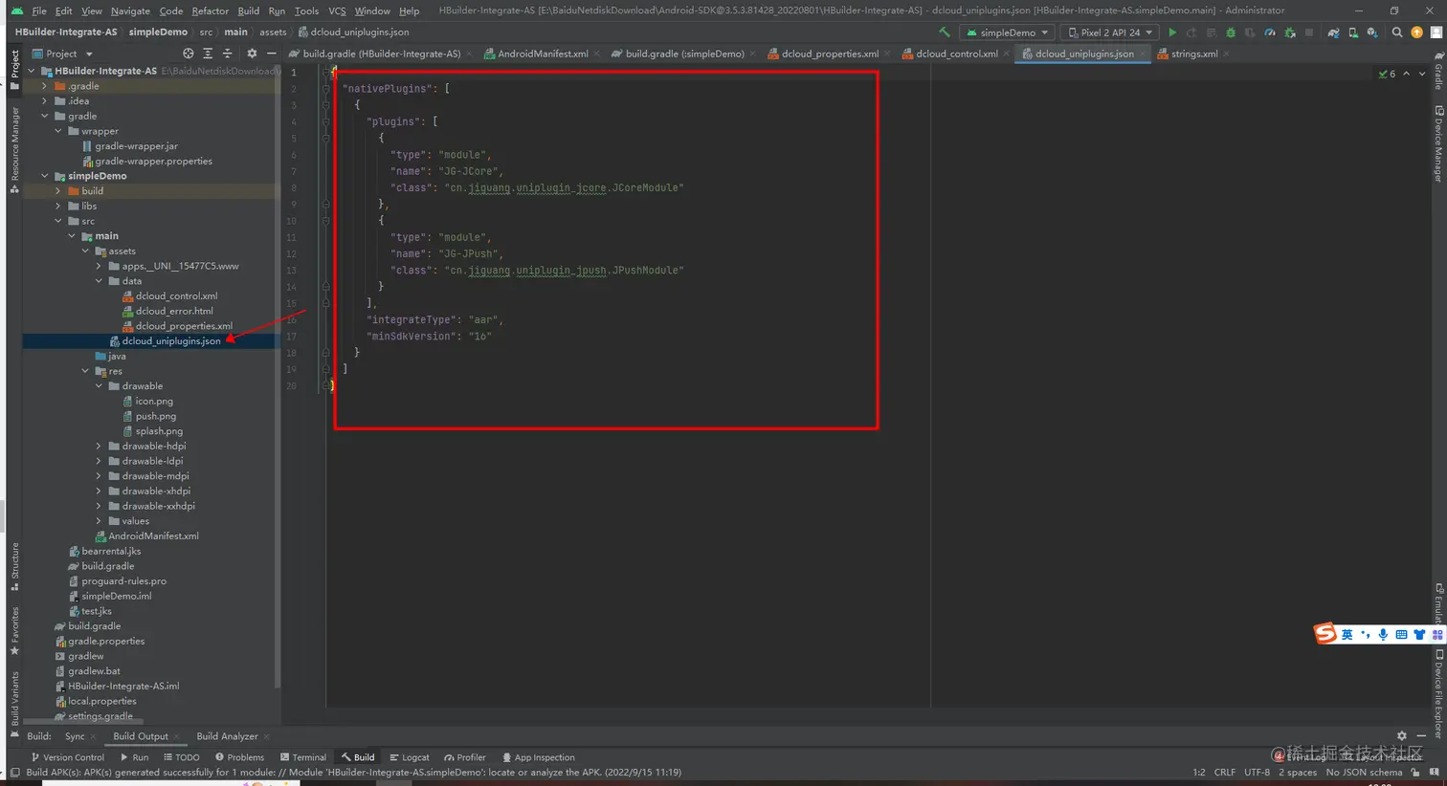Click the inspections checkmark with 6
The height and width of the screenshot is (786, 1447).
tap(1387, 74)
